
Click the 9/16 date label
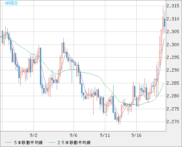pos(136,135)
